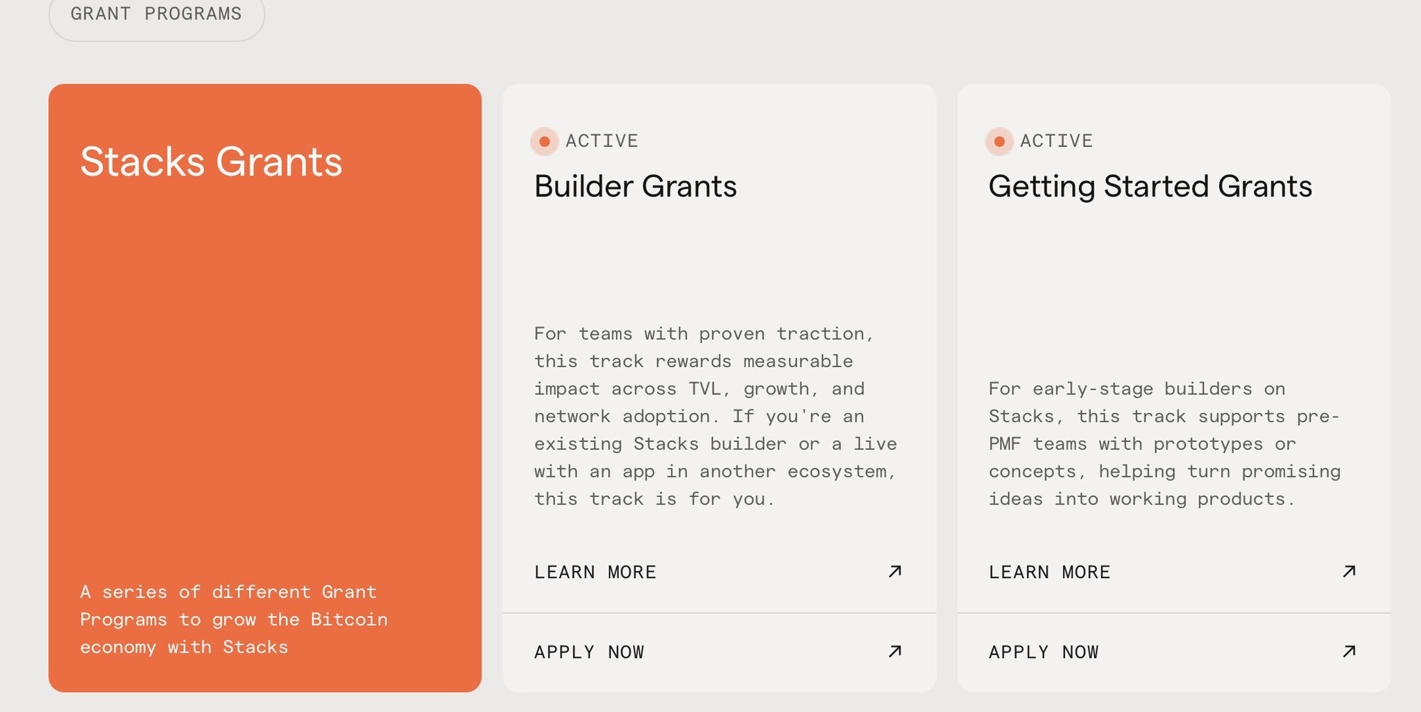The height and width of the screenshot is (712, 1421).
Task: Click the Getting Started Grants description paragraph
Action: pos(1164,444)
